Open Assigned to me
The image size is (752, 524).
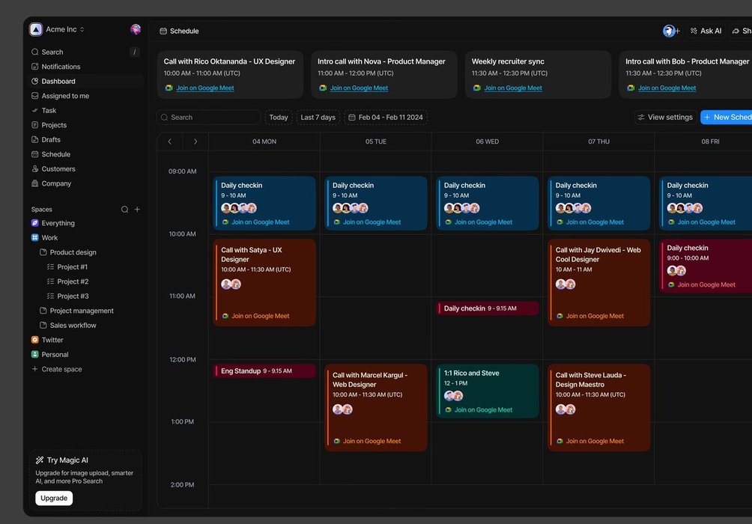click(x=85, y=96)
